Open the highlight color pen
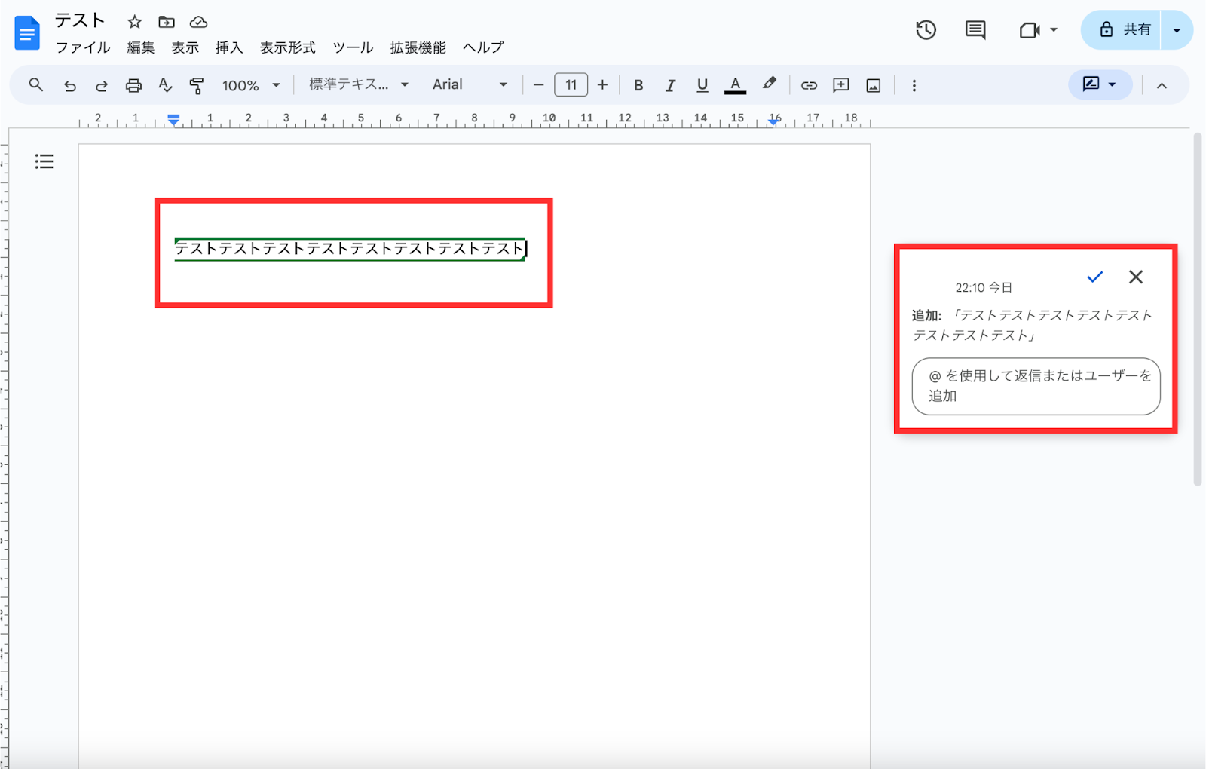The height and width of the screenshot is (769, 1206). pos(769,84)
